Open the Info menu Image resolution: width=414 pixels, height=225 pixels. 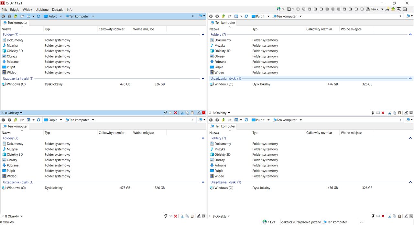70,10
